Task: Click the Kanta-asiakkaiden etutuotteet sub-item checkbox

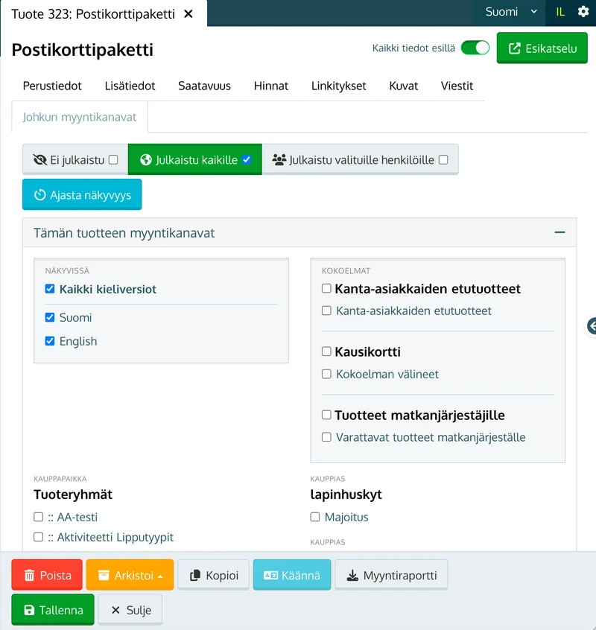Action: tap(326, 311)
